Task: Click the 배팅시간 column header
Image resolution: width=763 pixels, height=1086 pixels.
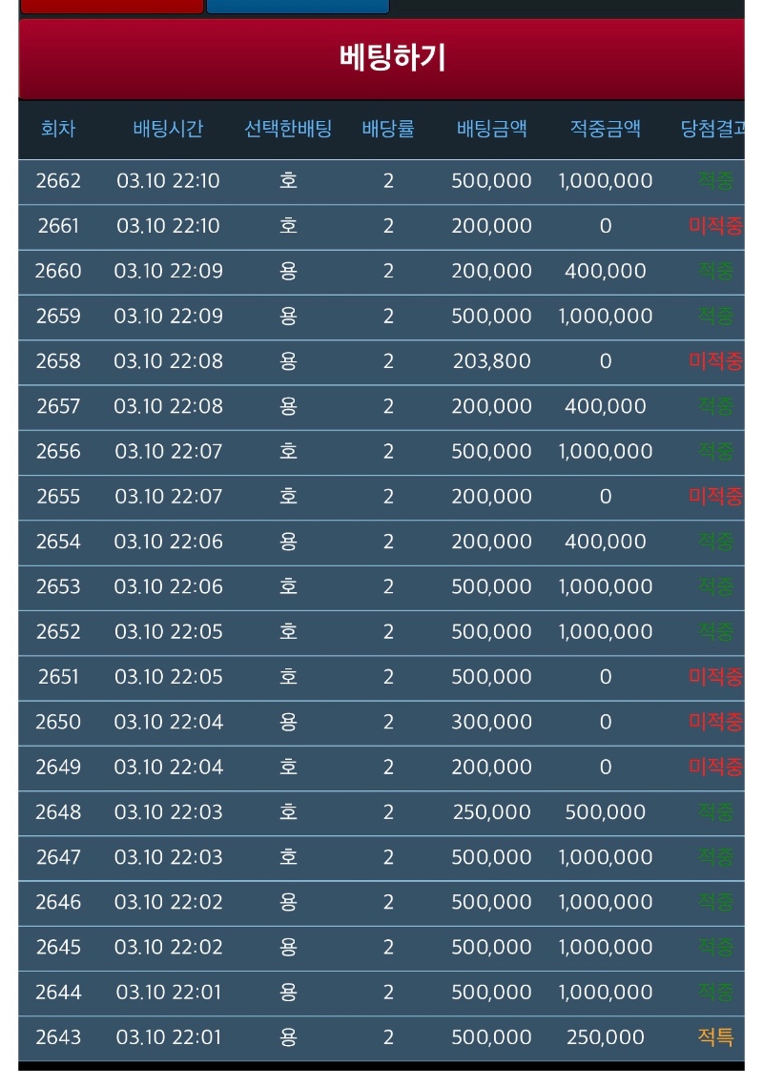Action: (x=168, y=129)
